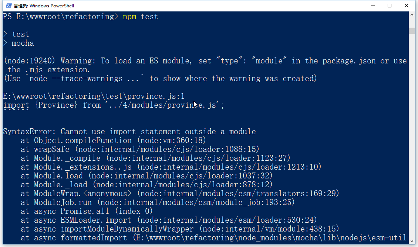
Task: Click the scrollbar up arrow
Action: point(412,15)
